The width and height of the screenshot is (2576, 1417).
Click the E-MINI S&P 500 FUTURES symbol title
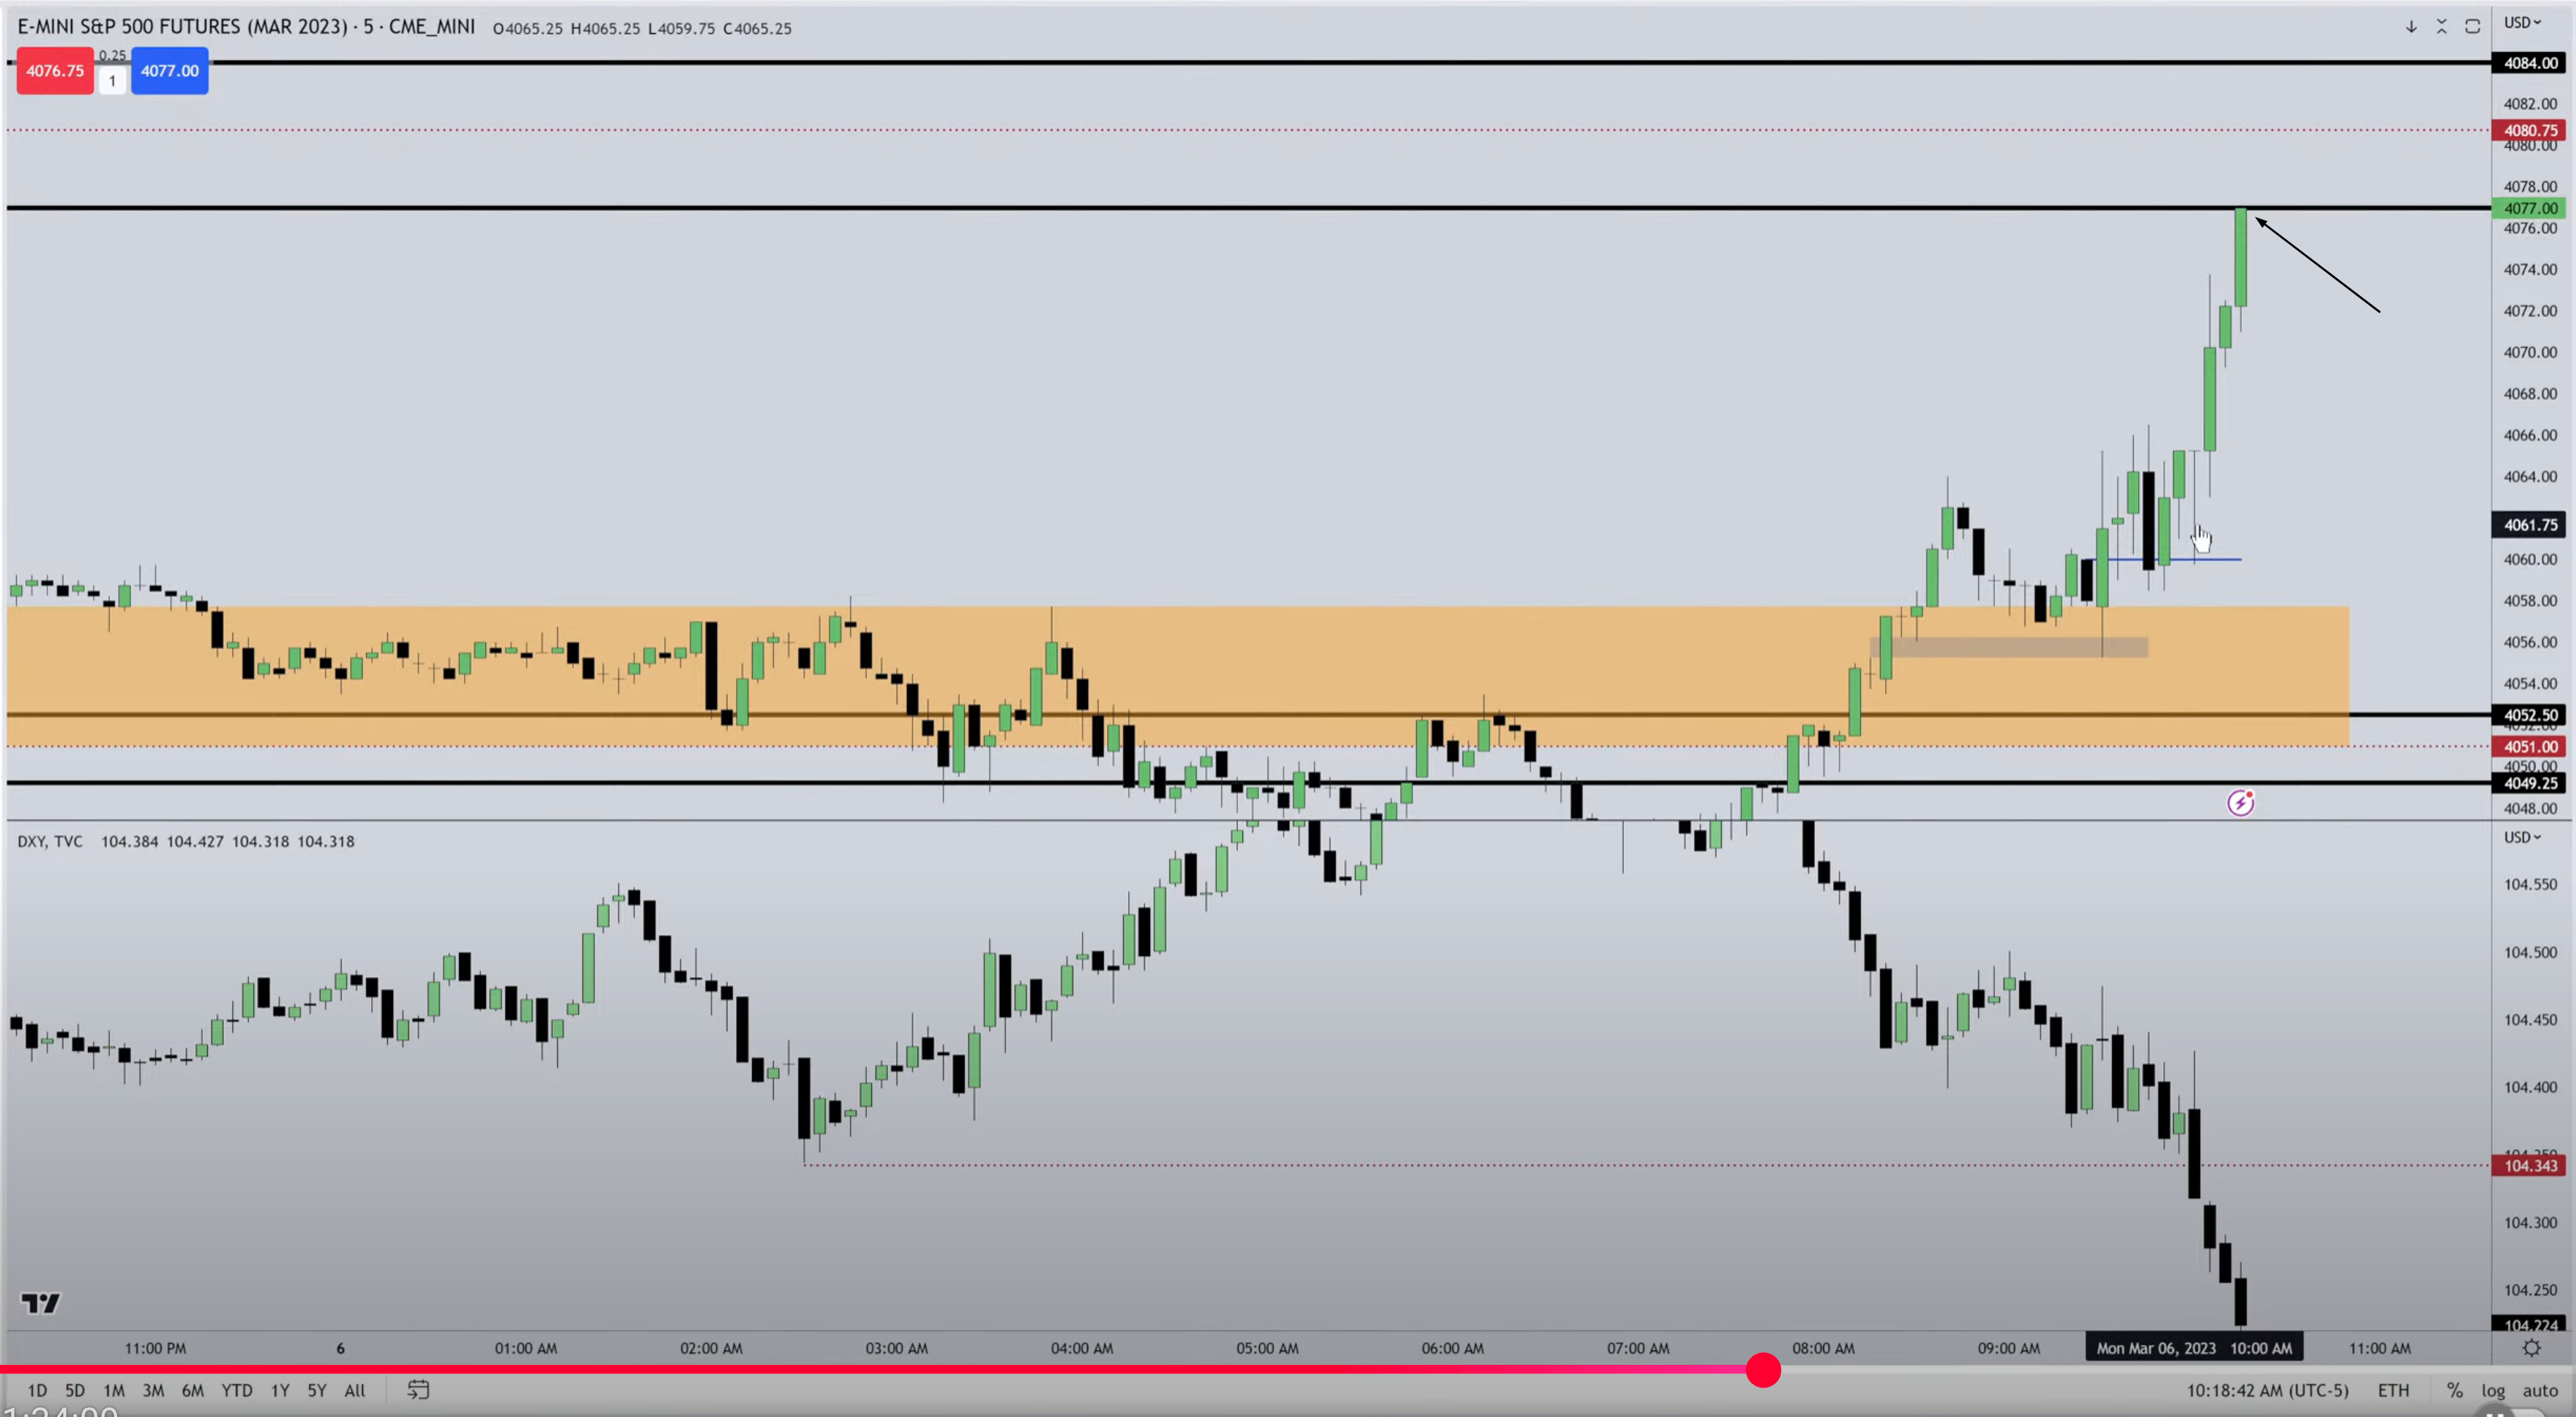pyautogui.click(x=246, y=27)
